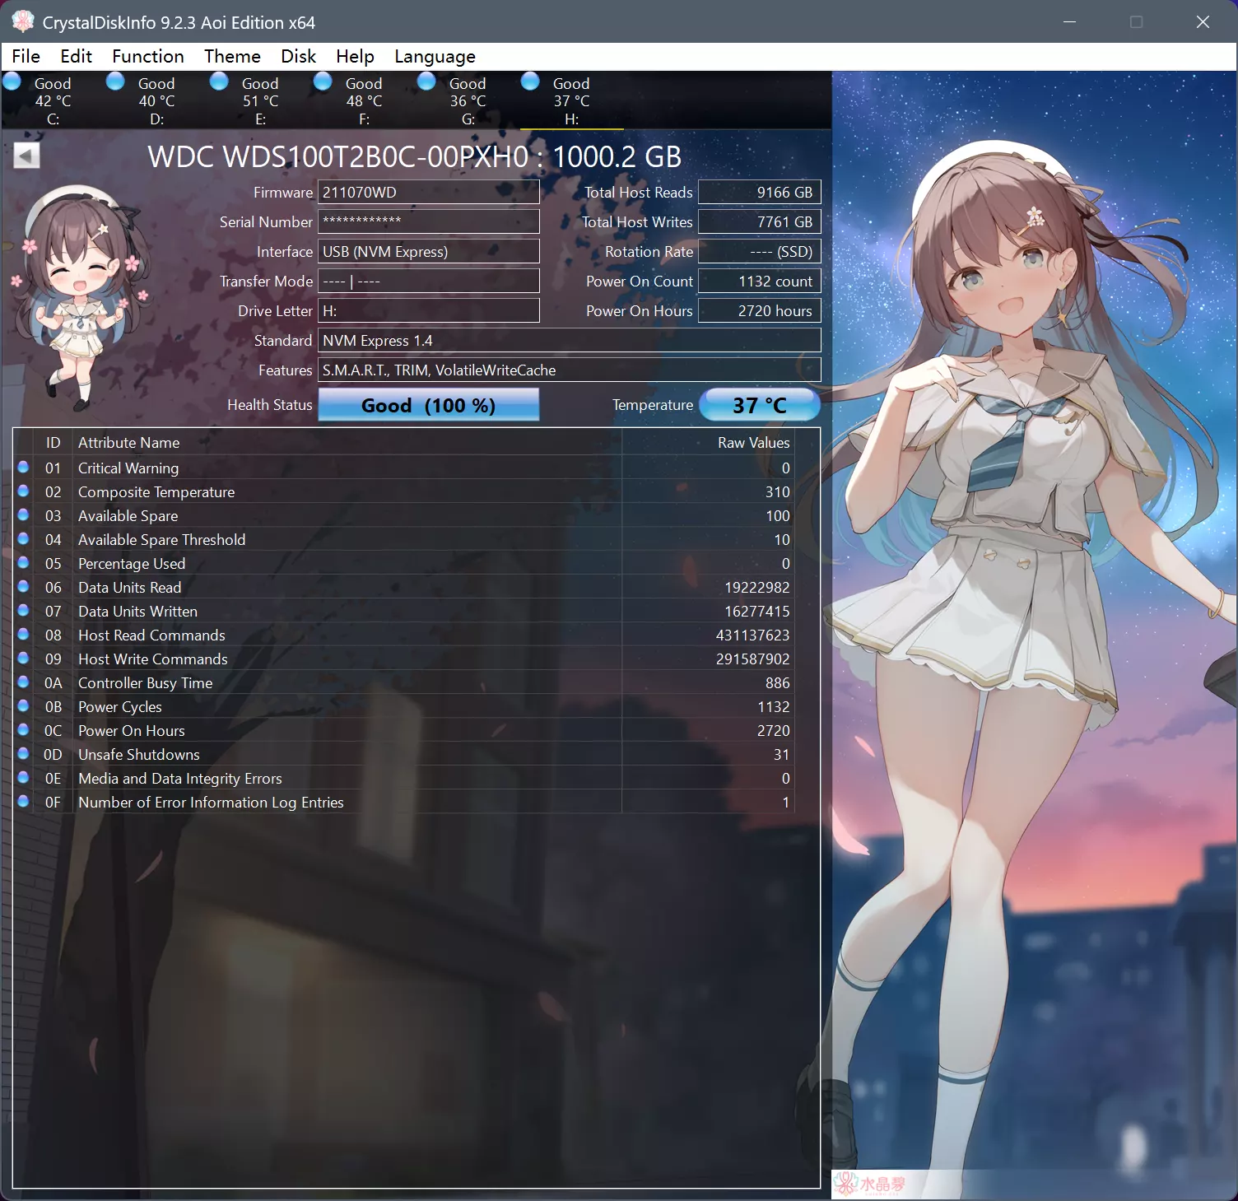This screenshot has width=1238, height=1201.
Task: Open the File menu
Action: (x=26, y=57)
